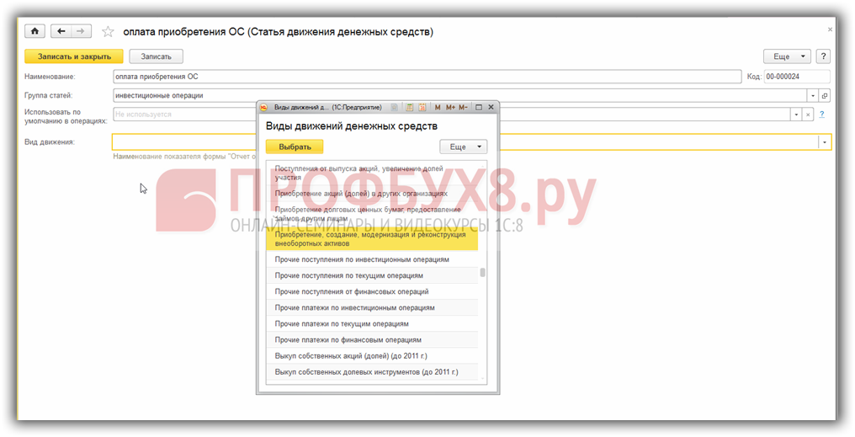Go to the home page icon
Screen dimensions: 855x437
click(35, 31)
